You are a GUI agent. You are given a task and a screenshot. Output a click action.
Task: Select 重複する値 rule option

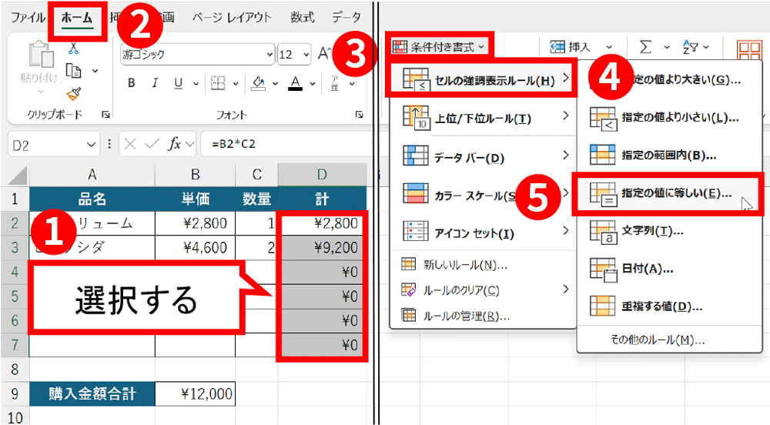point(670,306)
